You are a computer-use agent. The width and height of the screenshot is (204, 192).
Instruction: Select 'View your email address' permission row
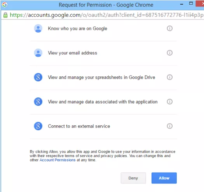(x=103, y=53)
